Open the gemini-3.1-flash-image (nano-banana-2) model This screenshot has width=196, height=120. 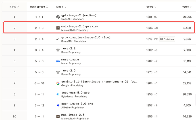[x=99, y=82]
